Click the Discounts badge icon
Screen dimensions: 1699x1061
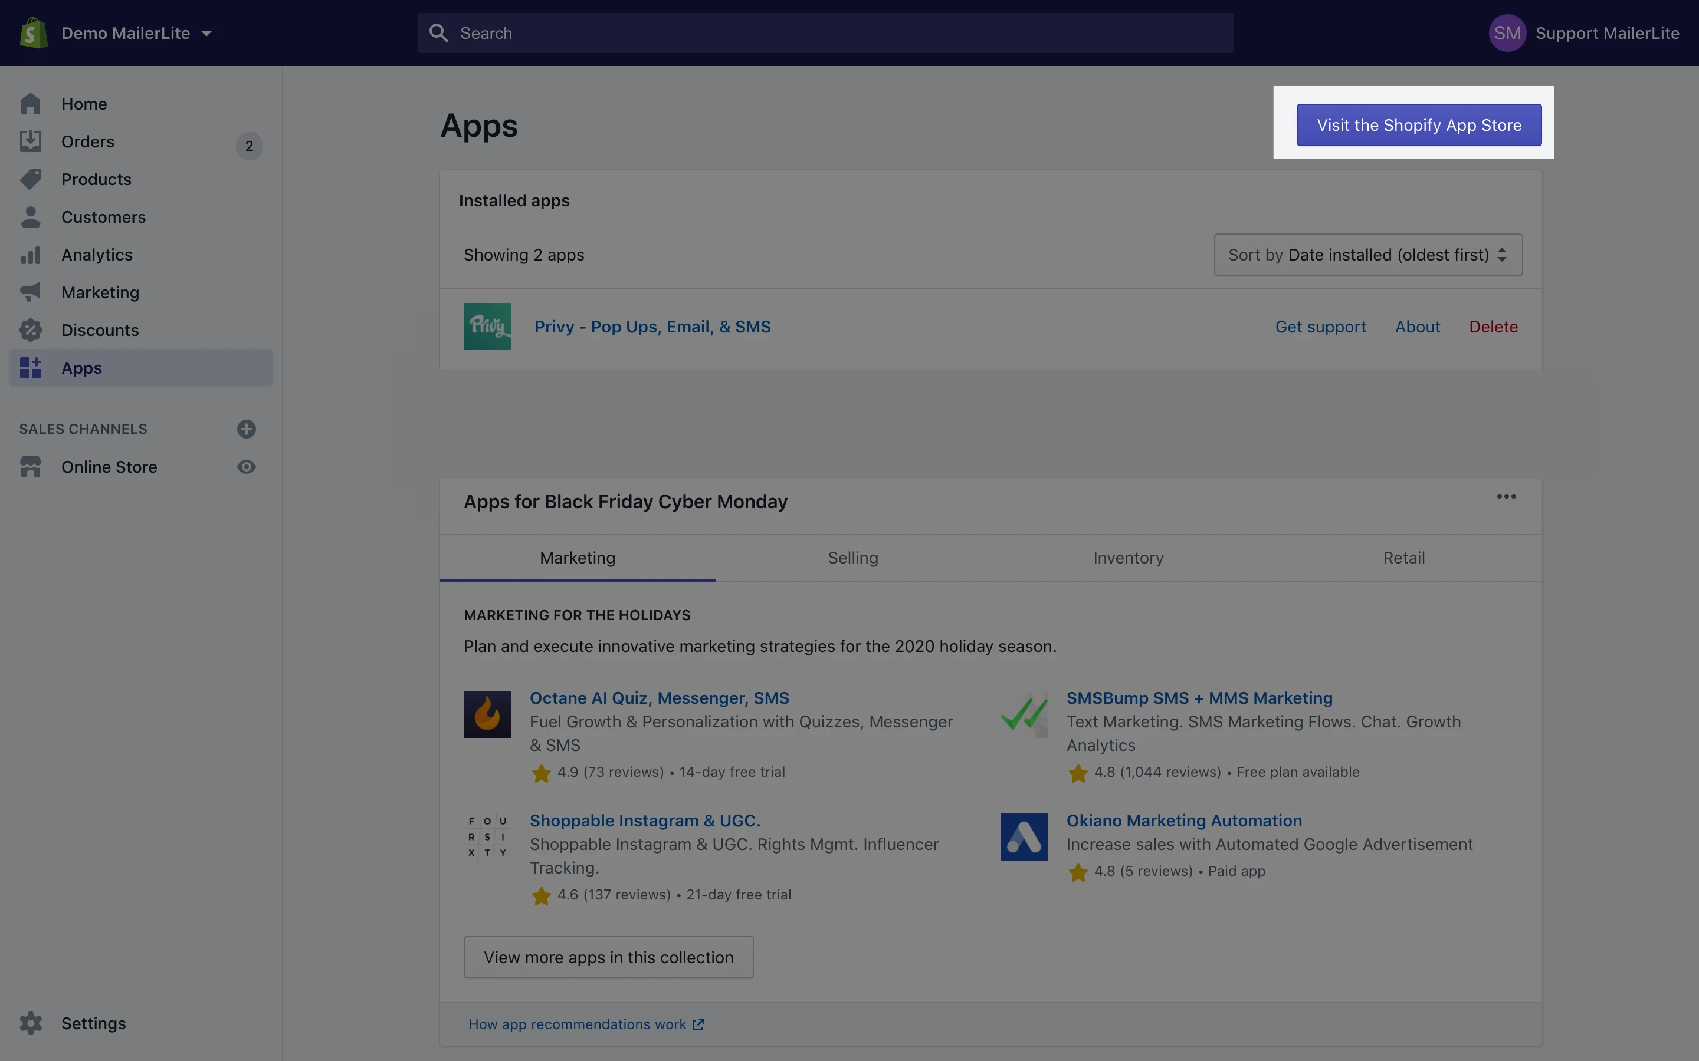pyautogui.click(x=30, y=330)
